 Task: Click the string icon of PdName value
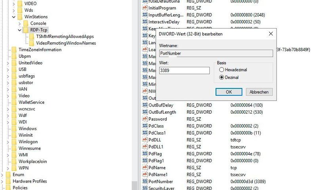(x=145, y=167)
